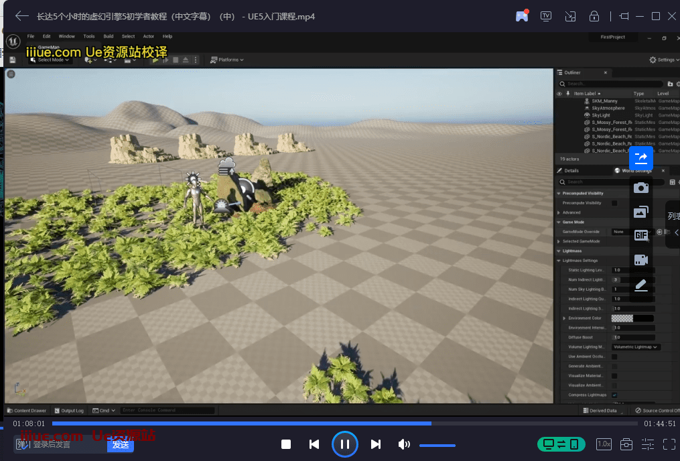Open the TV cast icon
This screenshot has width=680, height=461.
tap(546, 16)
